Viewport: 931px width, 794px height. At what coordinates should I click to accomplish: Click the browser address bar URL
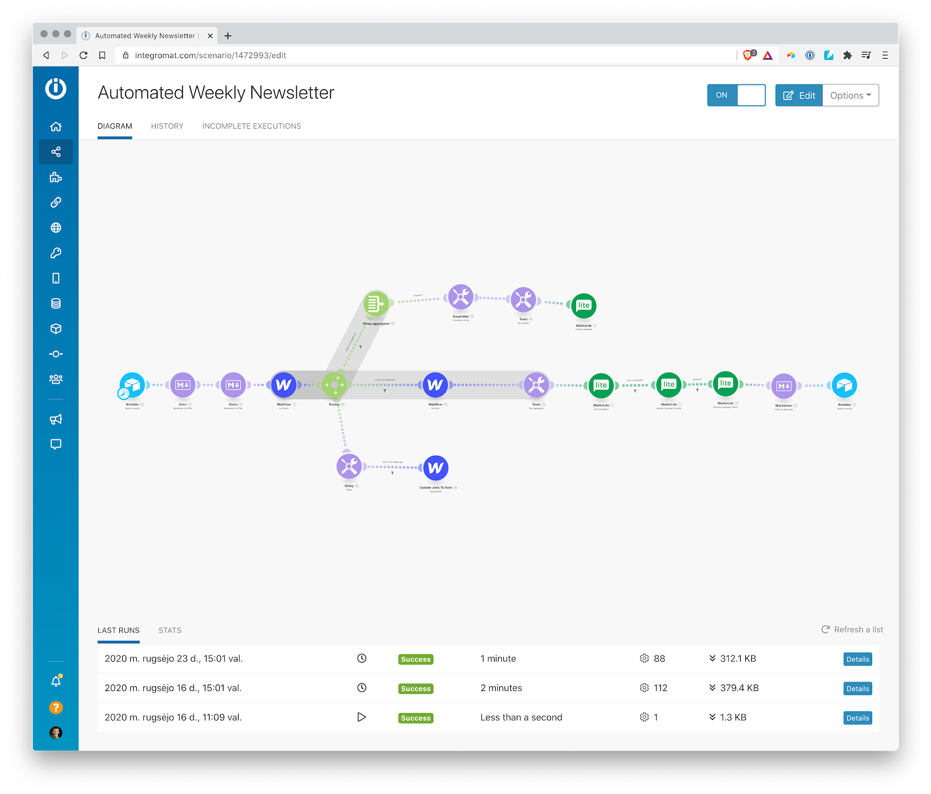tap(210, 55)
